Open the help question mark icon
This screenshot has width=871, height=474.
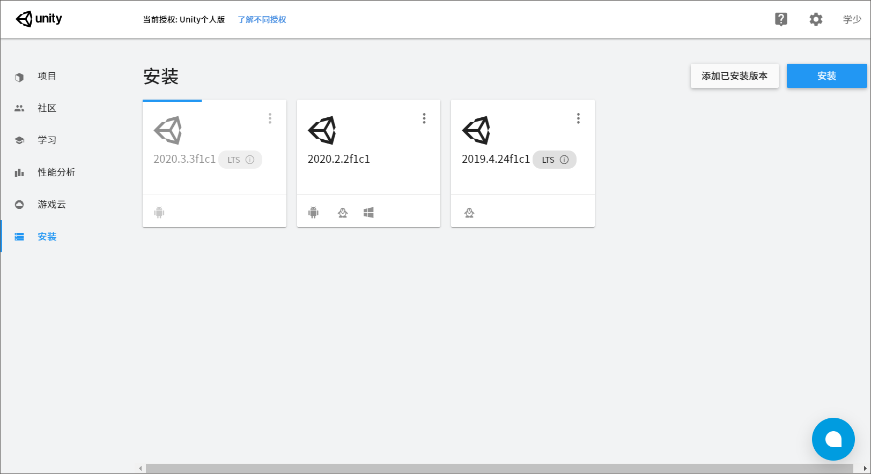[x=781, y=20]
